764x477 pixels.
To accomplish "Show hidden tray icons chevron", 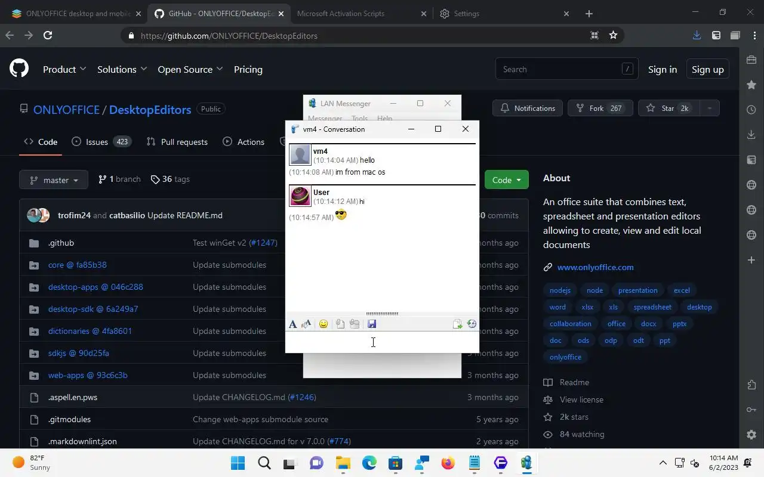I will click(663, 463).
